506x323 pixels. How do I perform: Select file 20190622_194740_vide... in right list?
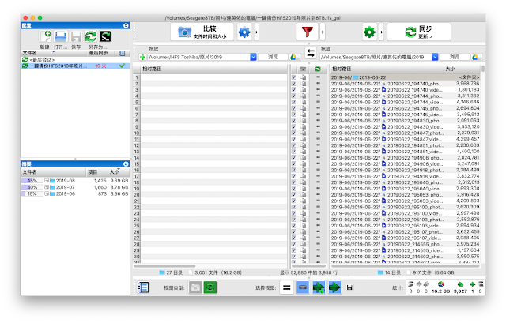point(405,89)
